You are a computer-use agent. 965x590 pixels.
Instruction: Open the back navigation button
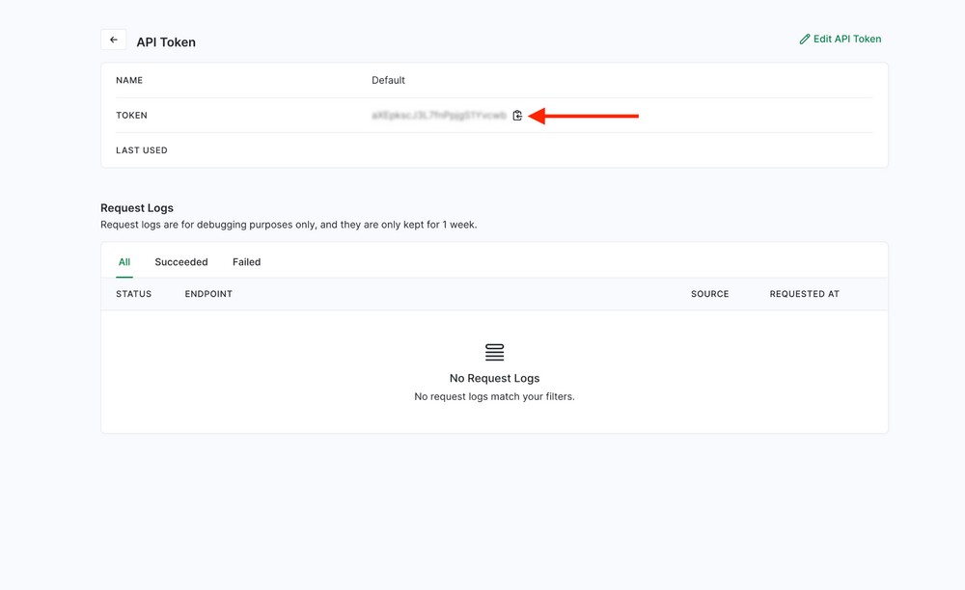113,39
